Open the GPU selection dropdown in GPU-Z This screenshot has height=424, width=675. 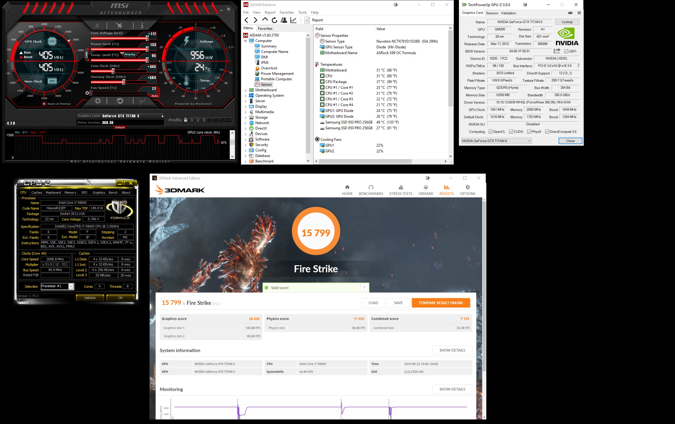point(496,141)
